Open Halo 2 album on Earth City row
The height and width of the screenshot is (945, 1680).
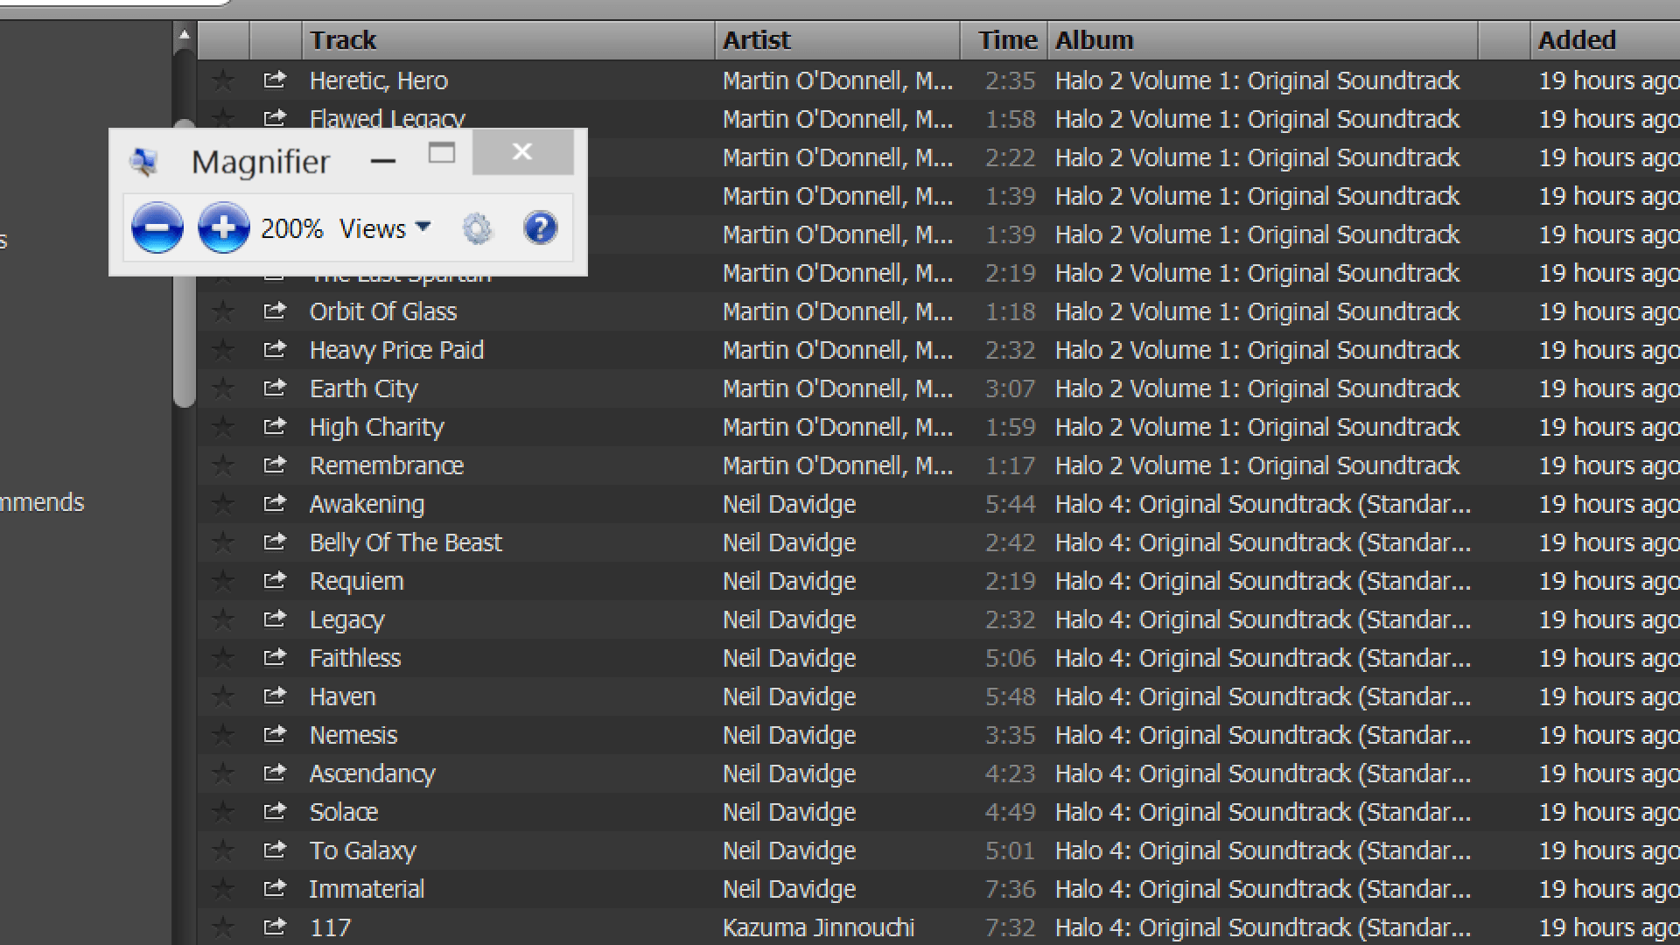click(x=1257, y=388)
